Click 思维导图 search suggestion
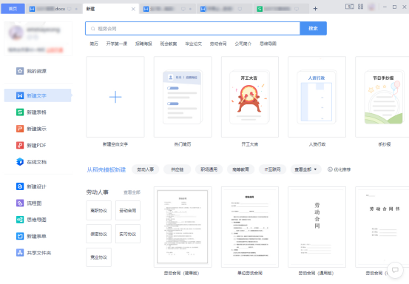Viewport: 409px width, 284px height. pos(268,44)
